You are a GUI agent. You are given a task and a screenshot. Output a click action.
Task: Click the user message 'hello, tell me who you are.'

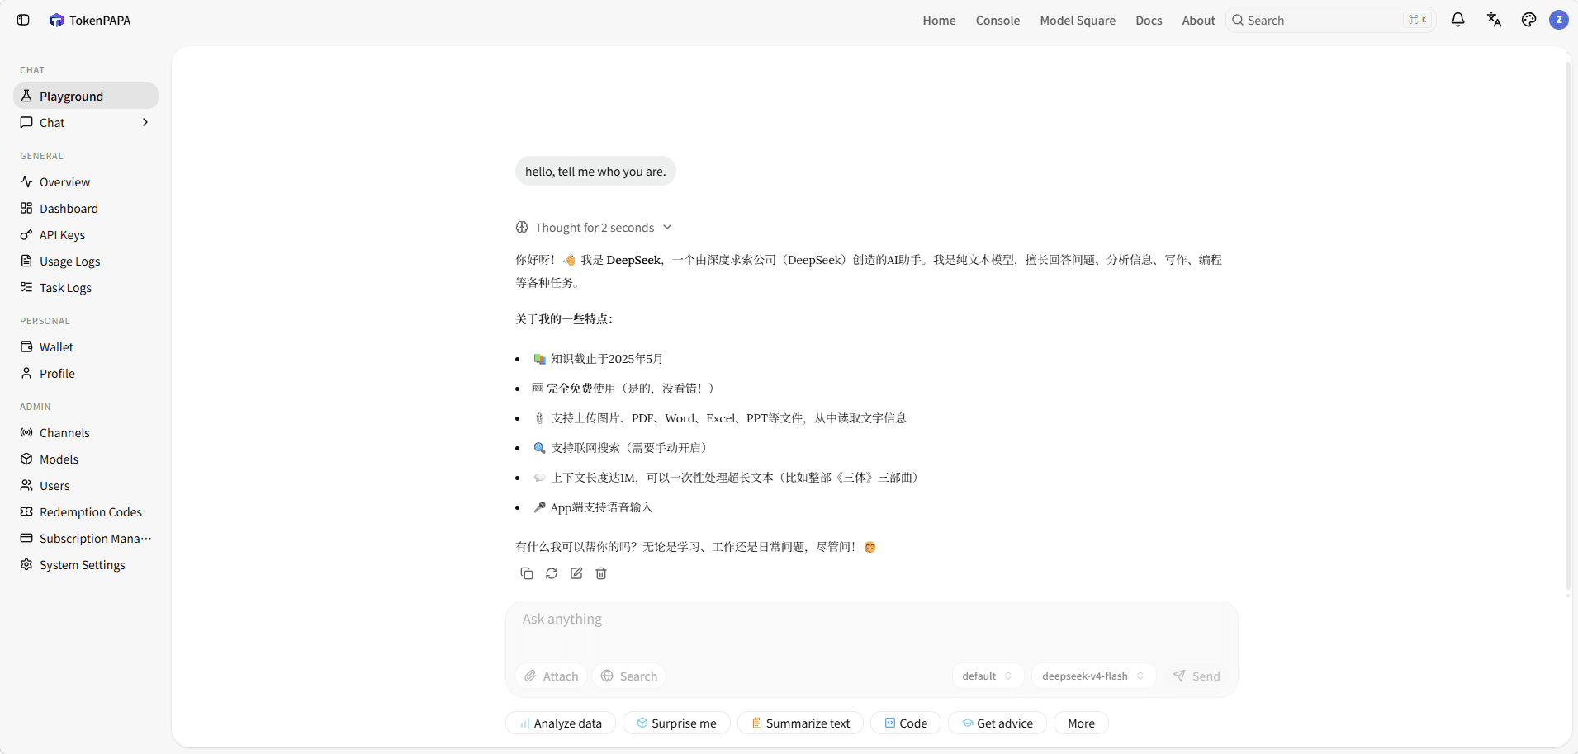click(x=595, y=171)
